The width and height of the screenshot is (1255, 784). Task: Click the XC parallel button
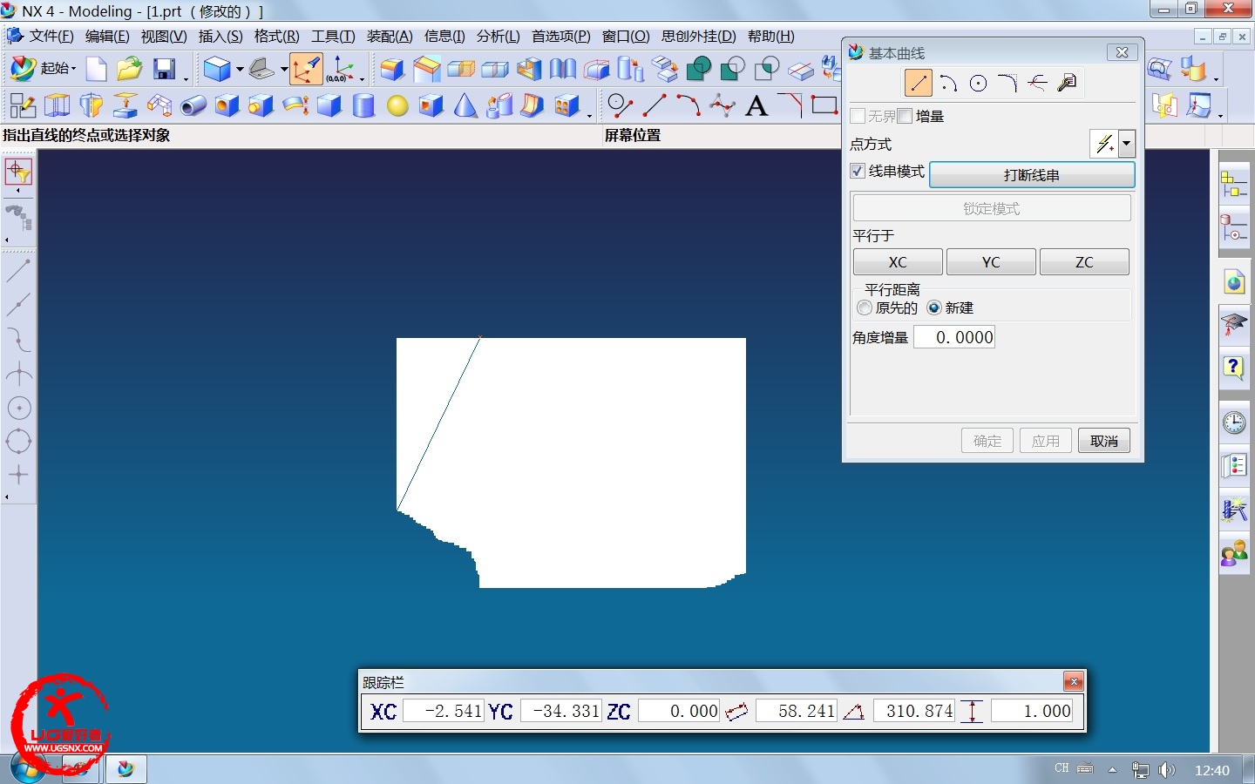coord(898,262)
